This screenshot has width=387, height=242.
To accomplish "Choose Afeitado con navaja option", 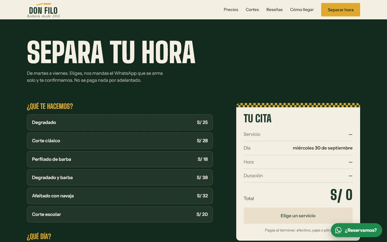I will (120, 196).
